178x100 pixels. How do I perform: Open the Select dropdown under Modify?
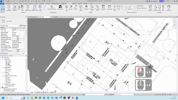click(x=3, y=12)
